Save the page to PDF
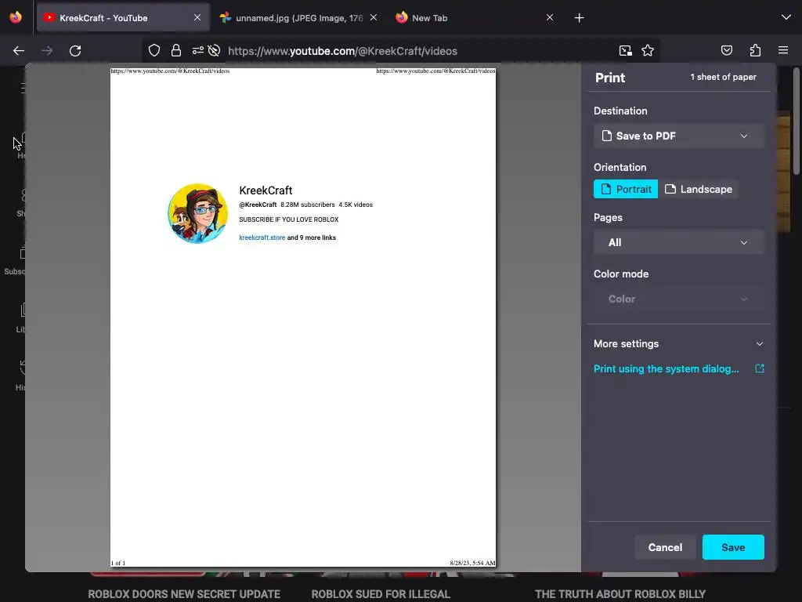 [733, 547]
